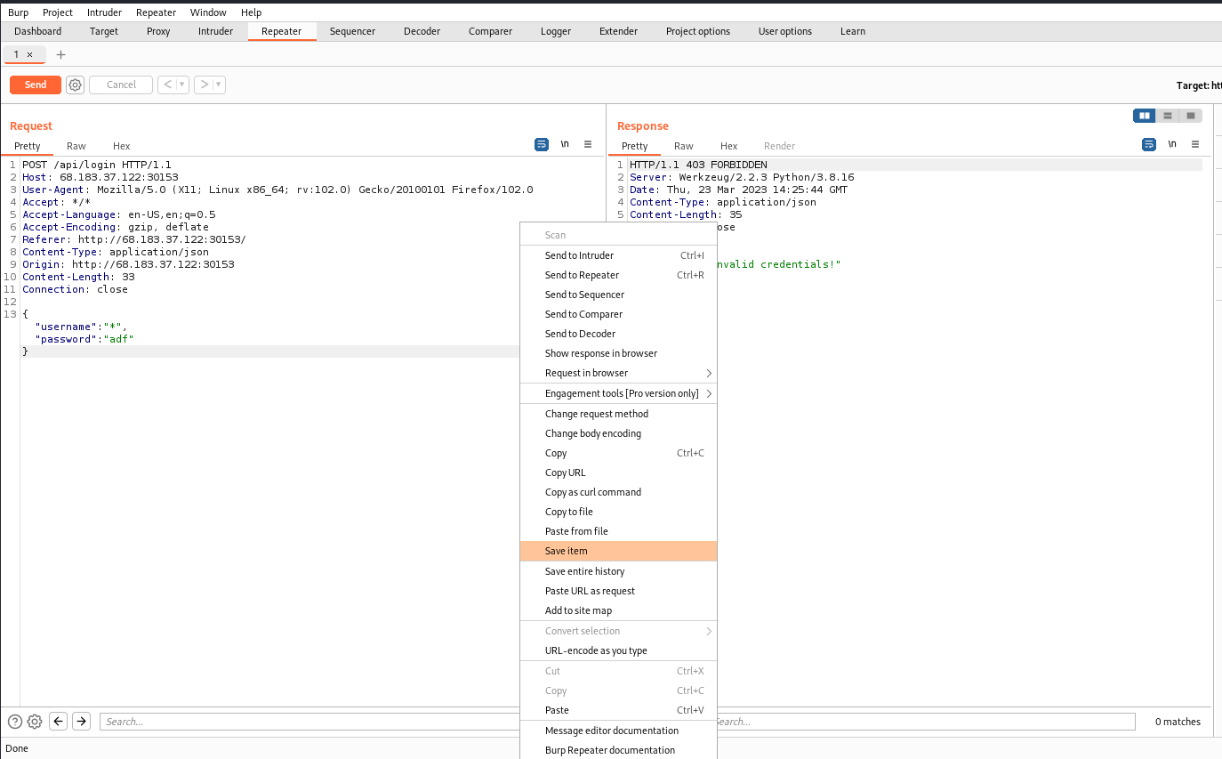
Task: Click the next search match arrow icon
Action: [81, 721]
